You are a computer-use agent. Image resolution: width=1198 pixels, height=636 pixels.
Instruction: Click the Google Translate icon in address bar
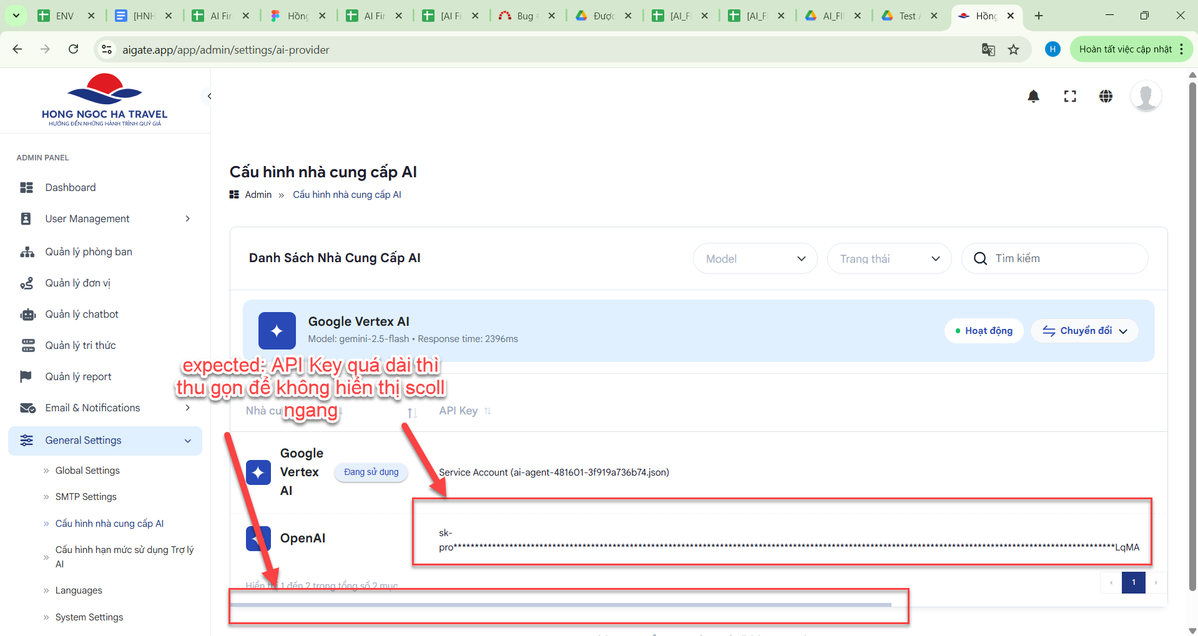[988, 49]
